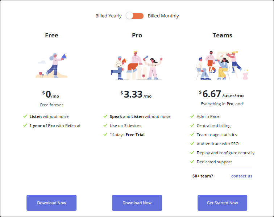Click the checkmark beside Use on 3 devices
The image size is (274, 217).
pyautogui.click(x=105, y=126)
